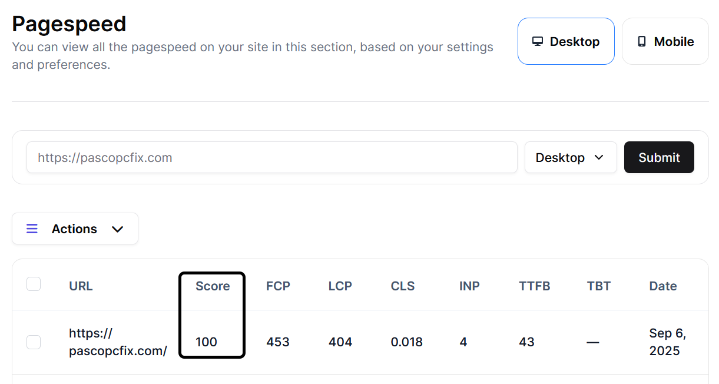The width and height of the screenshot is (719, 384).
Task: Expand the Actions dropdown menu
Action: (x=75, y=229)
